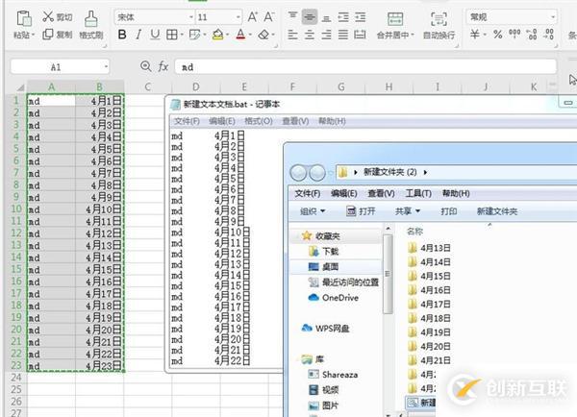
Task: Toggle Italic formatting
Action: [x=138, y=35]
